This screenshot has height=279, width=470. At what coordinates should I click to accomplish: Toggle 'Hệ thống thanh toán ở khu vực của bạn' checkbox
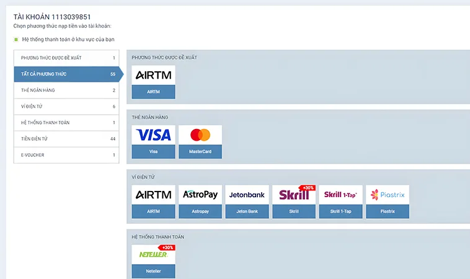pos(16,39)
